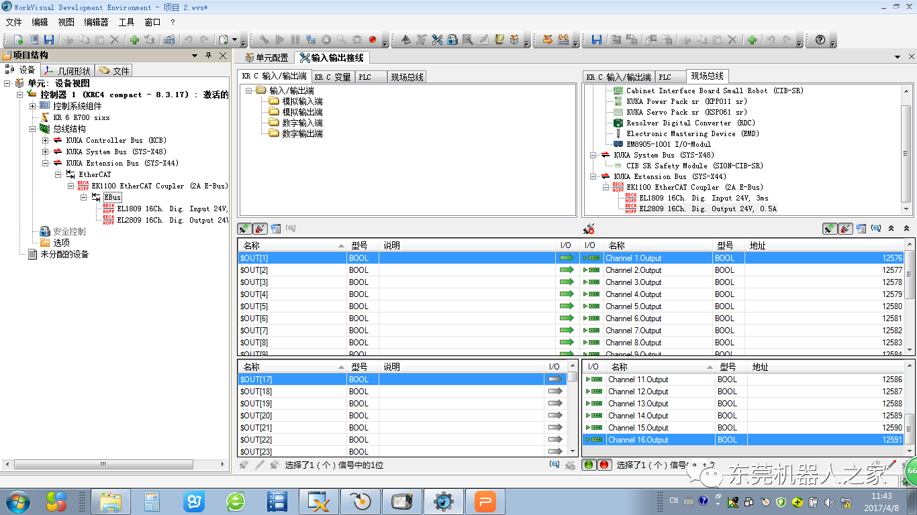Expand the KUKA Controller Bus (KCB) node
This screenshot has height=515, width=917.
pyautogui.click(x=46, y=140)
